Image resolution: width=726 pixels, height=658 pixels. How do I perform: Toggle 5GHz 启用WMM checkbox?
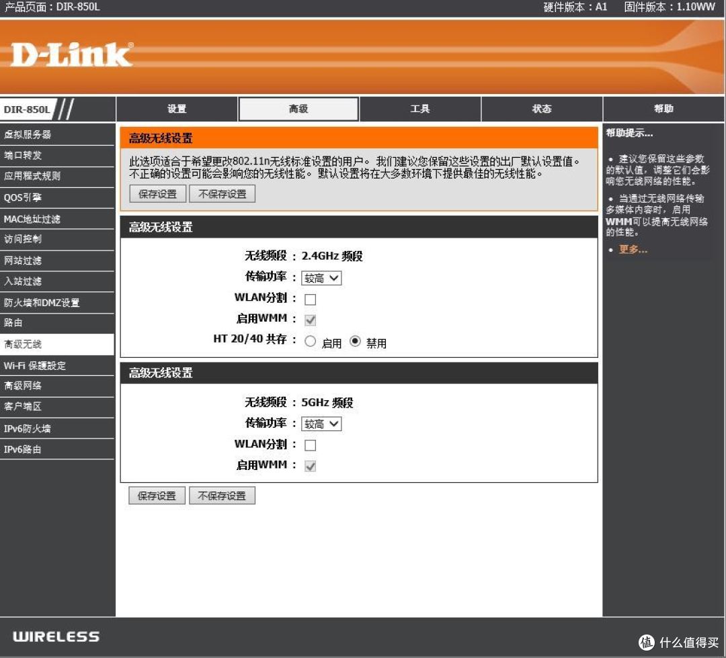tap(310, 466)
